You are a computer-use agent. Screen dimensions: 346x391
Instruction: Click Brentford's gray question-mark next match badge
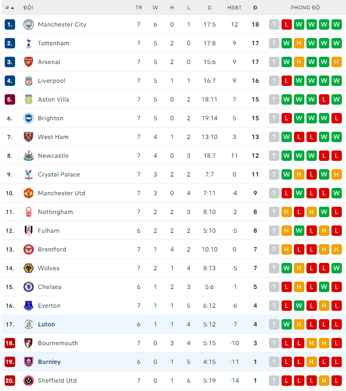tap(274, 249)
